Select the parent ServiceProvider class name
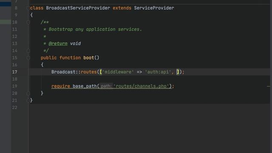The height and width of the screenshot is (153, 272). click(x=154, y=8)
